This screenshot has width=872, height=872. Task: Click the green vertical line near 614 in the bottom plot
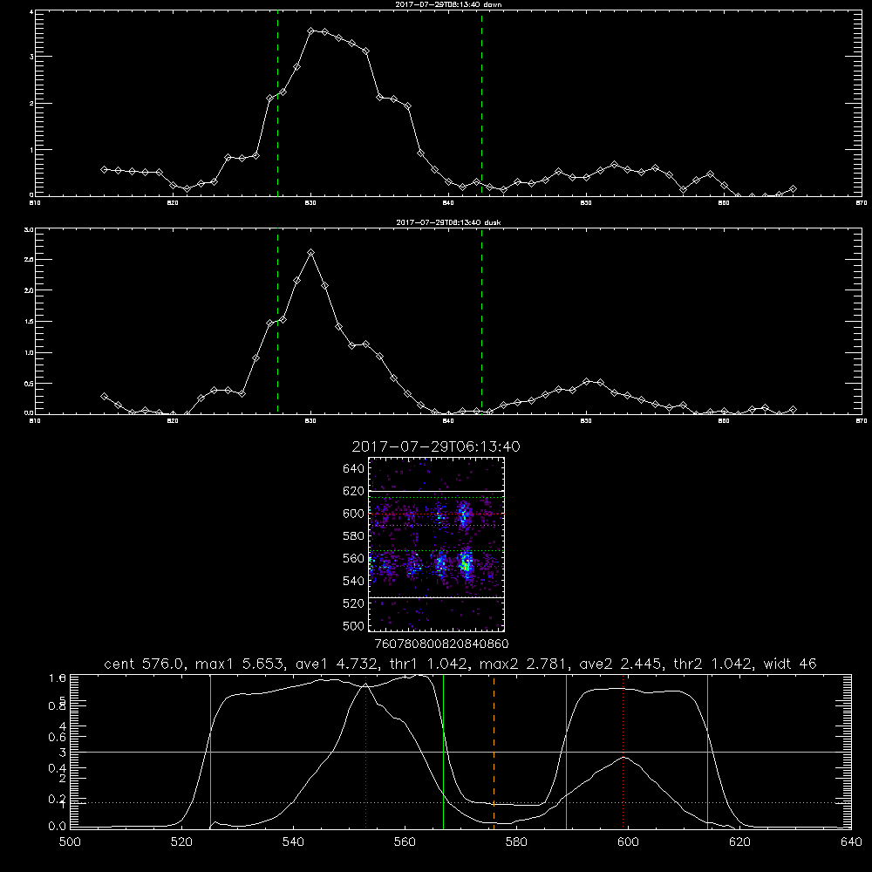pyautogui.click(x=707, y=752)
